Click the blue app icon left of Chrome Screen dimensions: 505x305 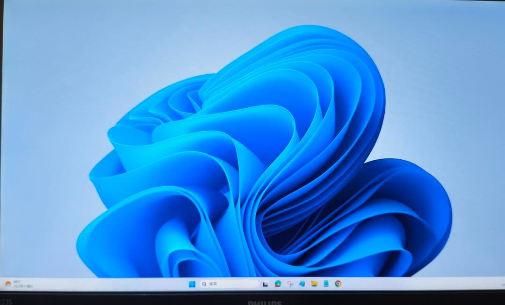click(326, 284)
